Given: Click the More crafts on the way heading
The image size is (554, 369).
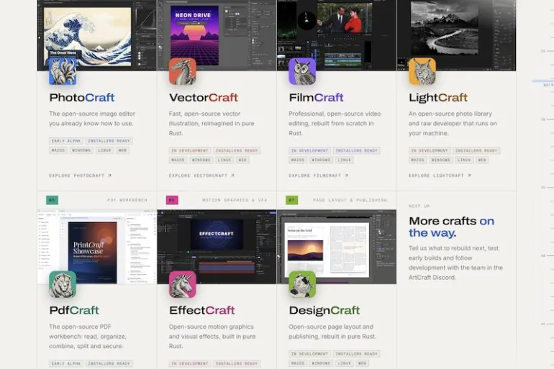Looking at the screenshot, I should [x=452, y=227].
